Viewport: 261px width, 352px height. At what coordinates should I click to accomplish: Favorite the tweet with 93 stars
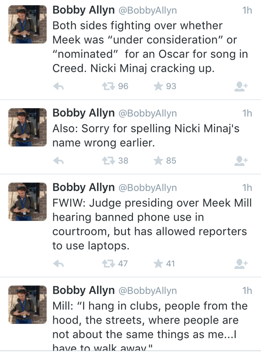point(158,86)
